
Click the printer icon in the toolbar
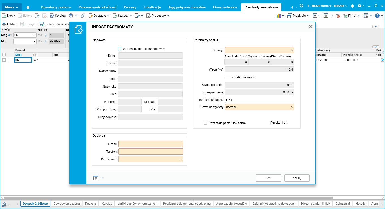[71, 16]
